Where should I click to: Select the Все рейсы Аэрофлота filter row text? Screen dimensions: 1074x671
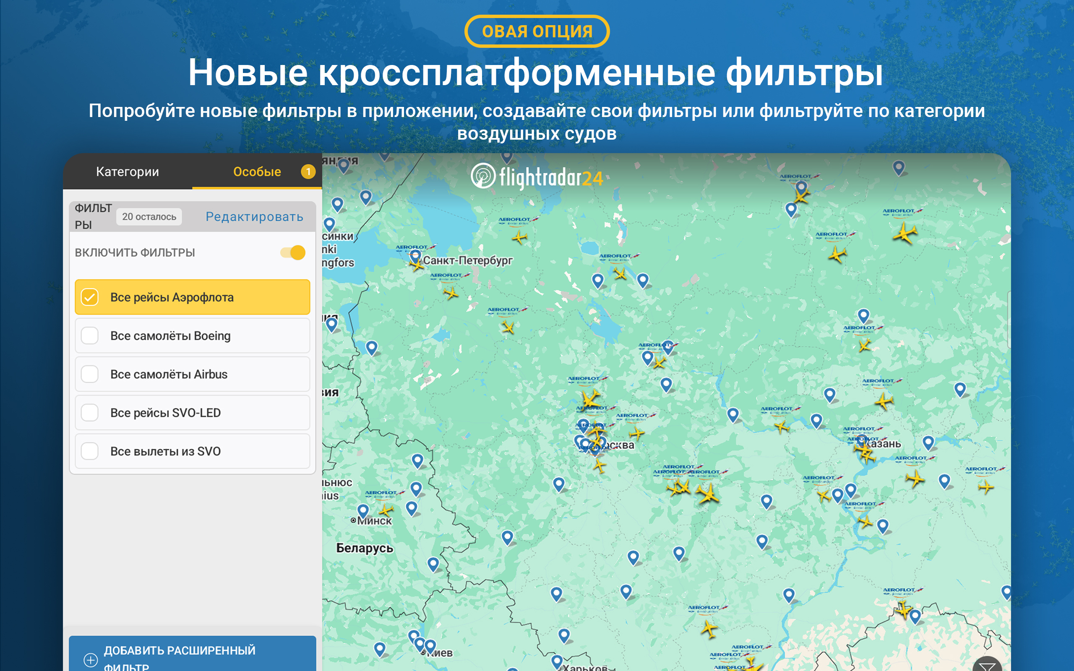click(x=172, y=297)
